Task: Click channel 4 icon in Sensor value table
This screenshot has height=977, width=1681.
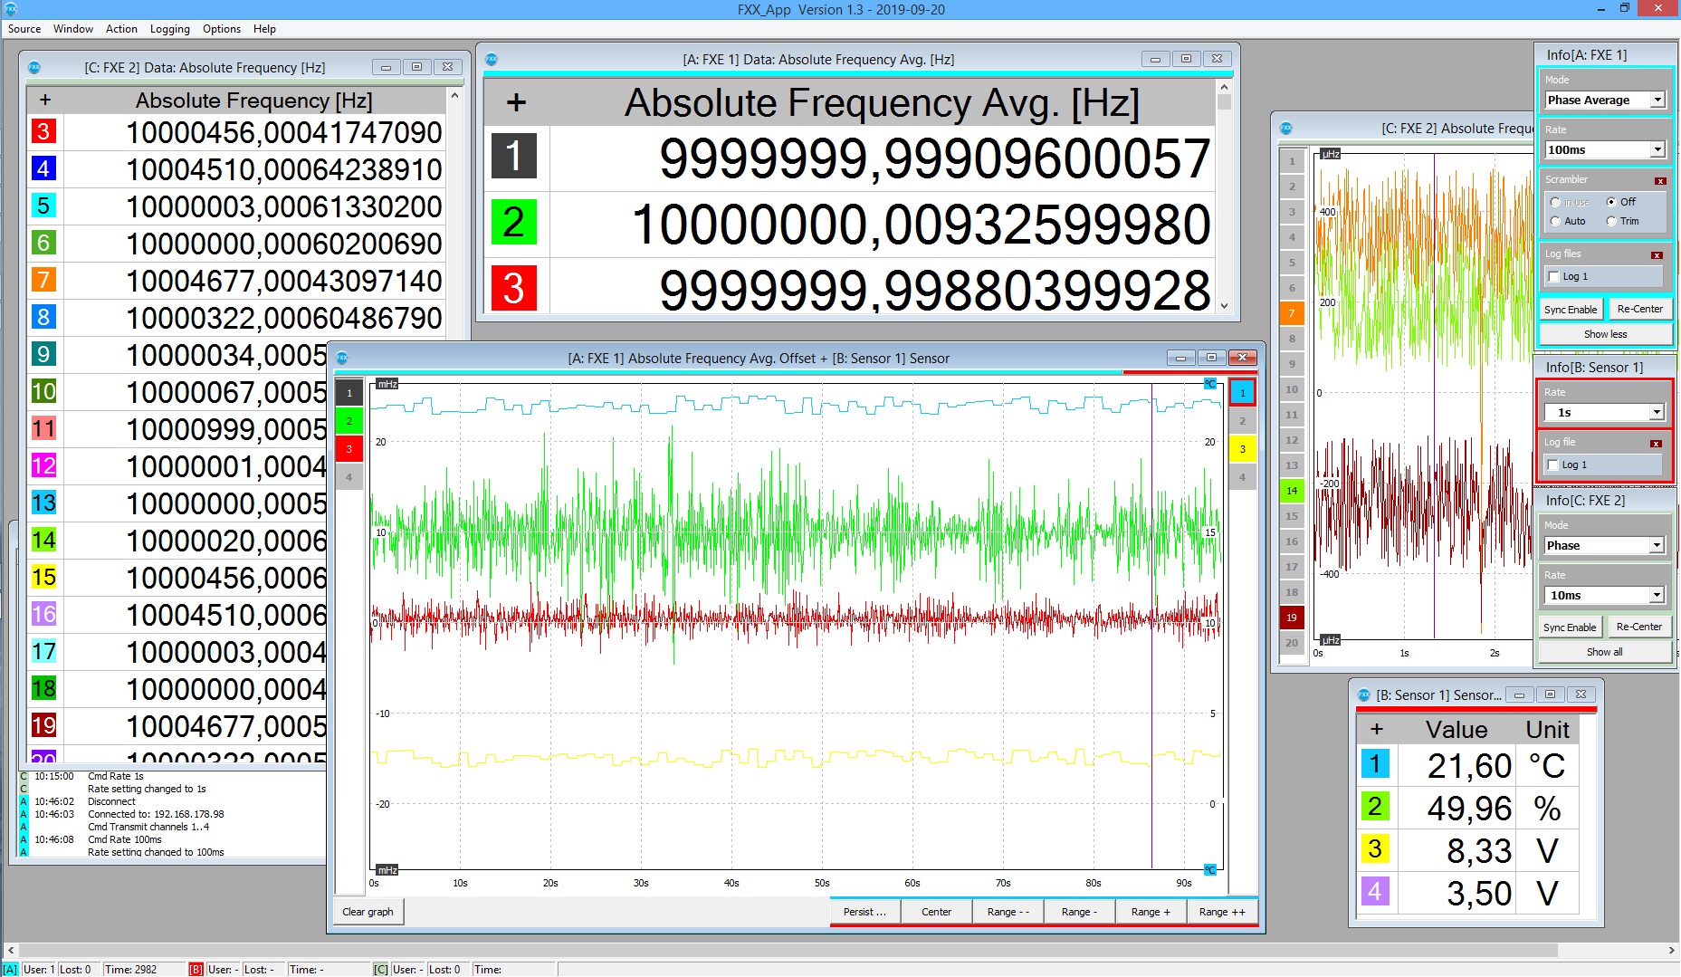Action: pos(1375,892)
